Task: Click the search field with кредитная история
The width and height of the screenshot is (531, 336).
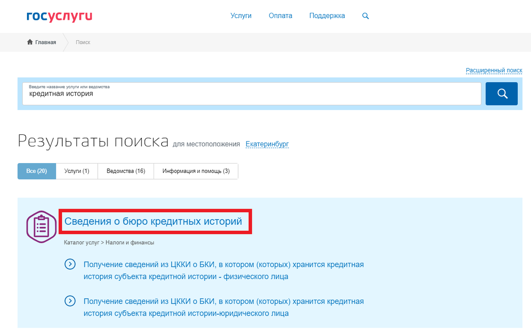Action: point(252,94)
